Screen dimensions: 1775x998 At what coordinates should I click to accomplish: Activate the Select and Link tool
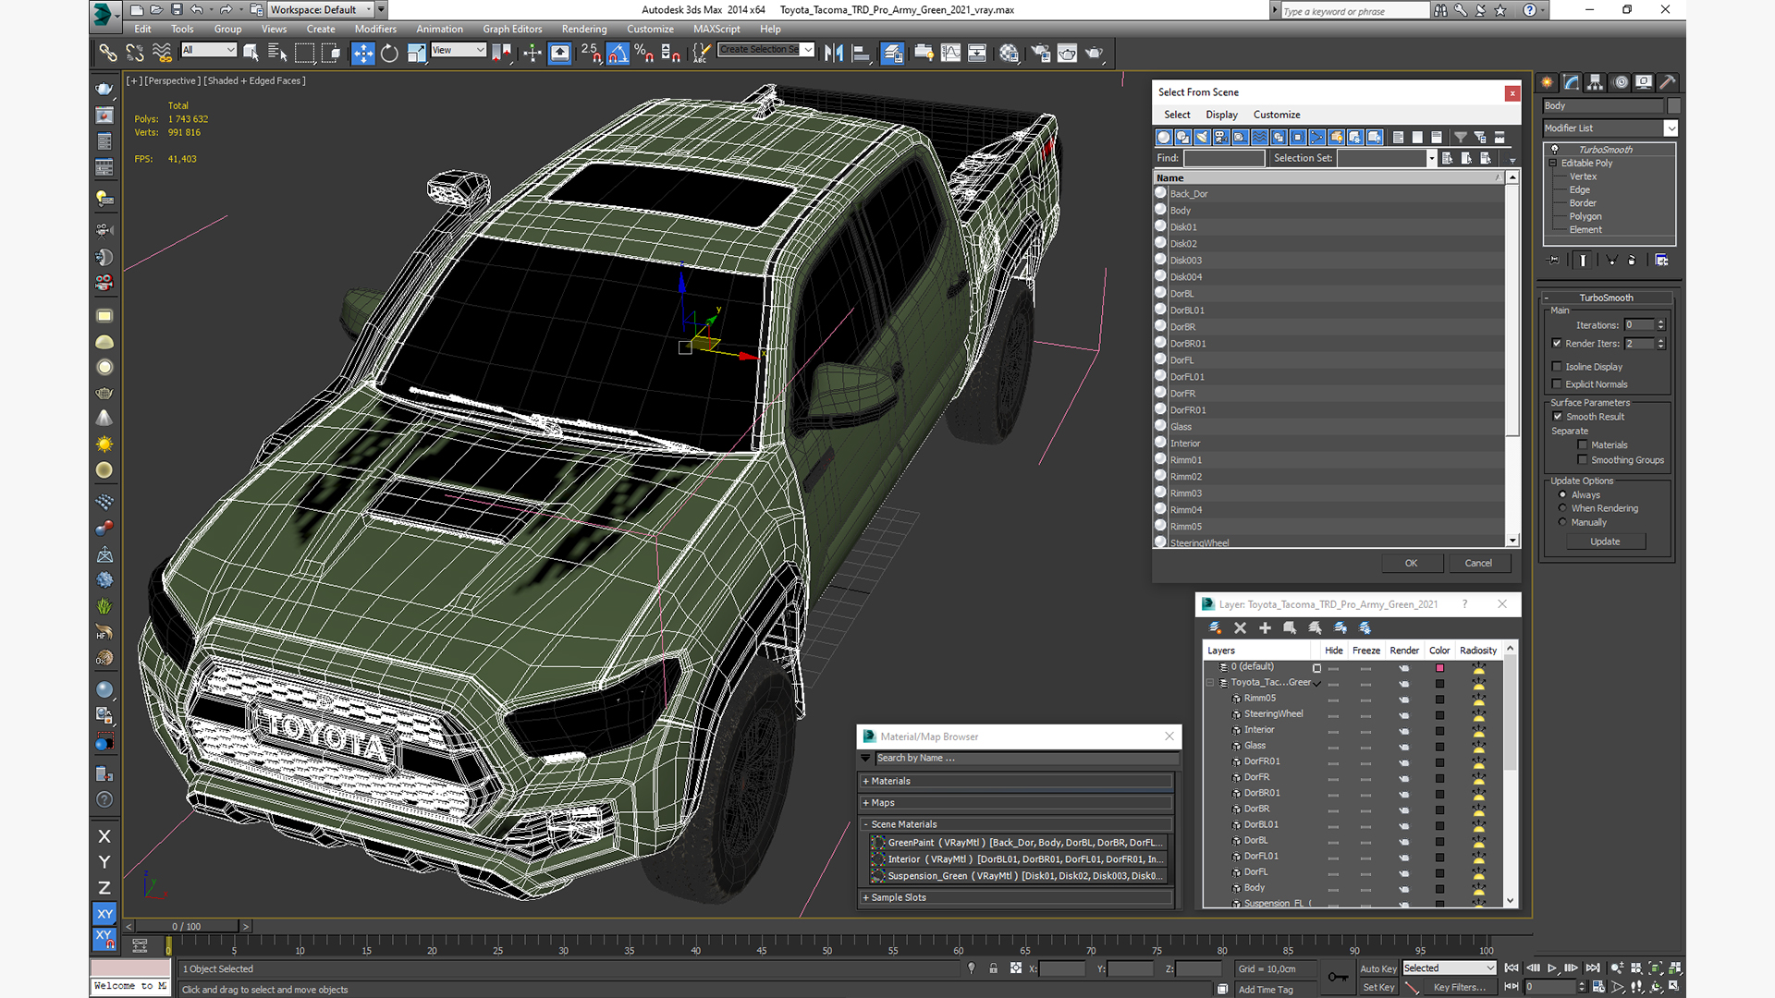(108, 54)
